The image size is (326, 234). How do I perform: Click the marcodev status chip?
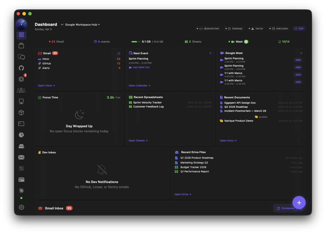279,29
